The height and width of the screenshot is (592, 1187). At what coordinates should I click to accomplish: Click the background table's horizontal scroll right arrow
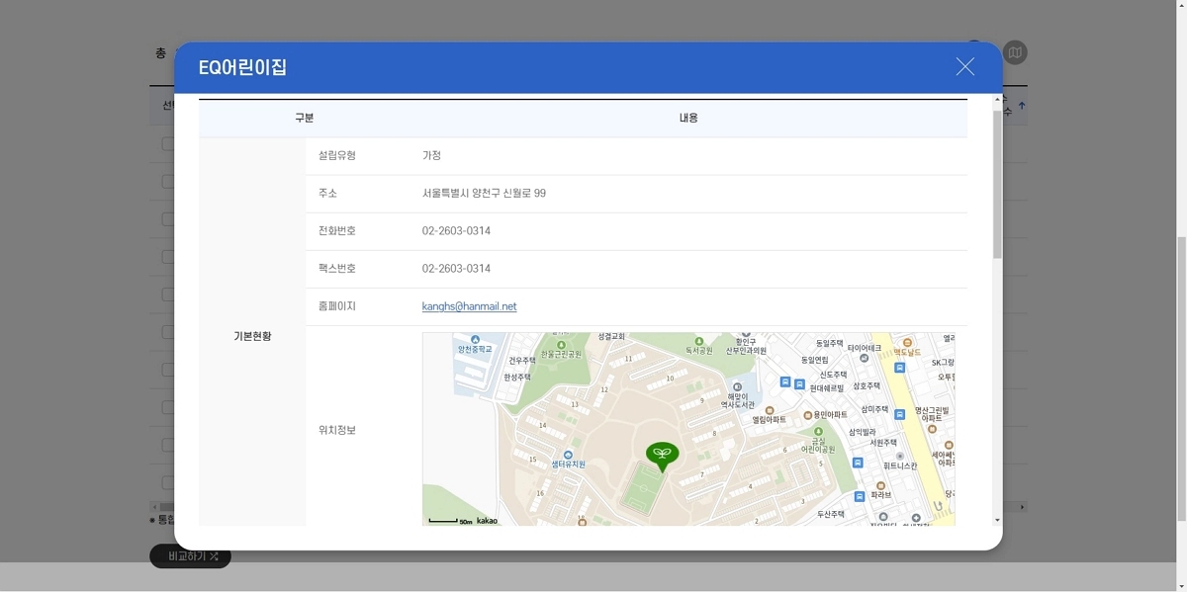pos(1022,507)
